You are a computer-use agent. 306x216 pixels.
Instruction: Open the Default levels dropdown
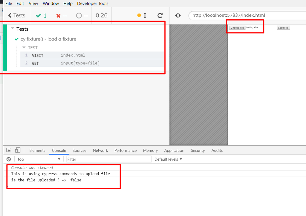click(168, 159)
